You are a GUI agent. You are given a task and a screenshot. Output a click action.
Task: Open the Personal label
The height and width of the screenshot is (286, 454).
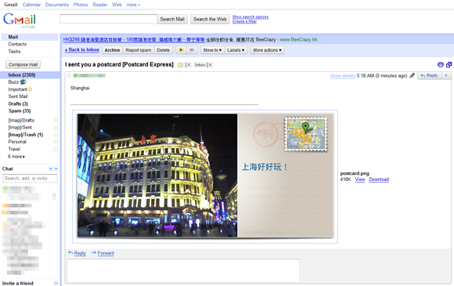17,142
